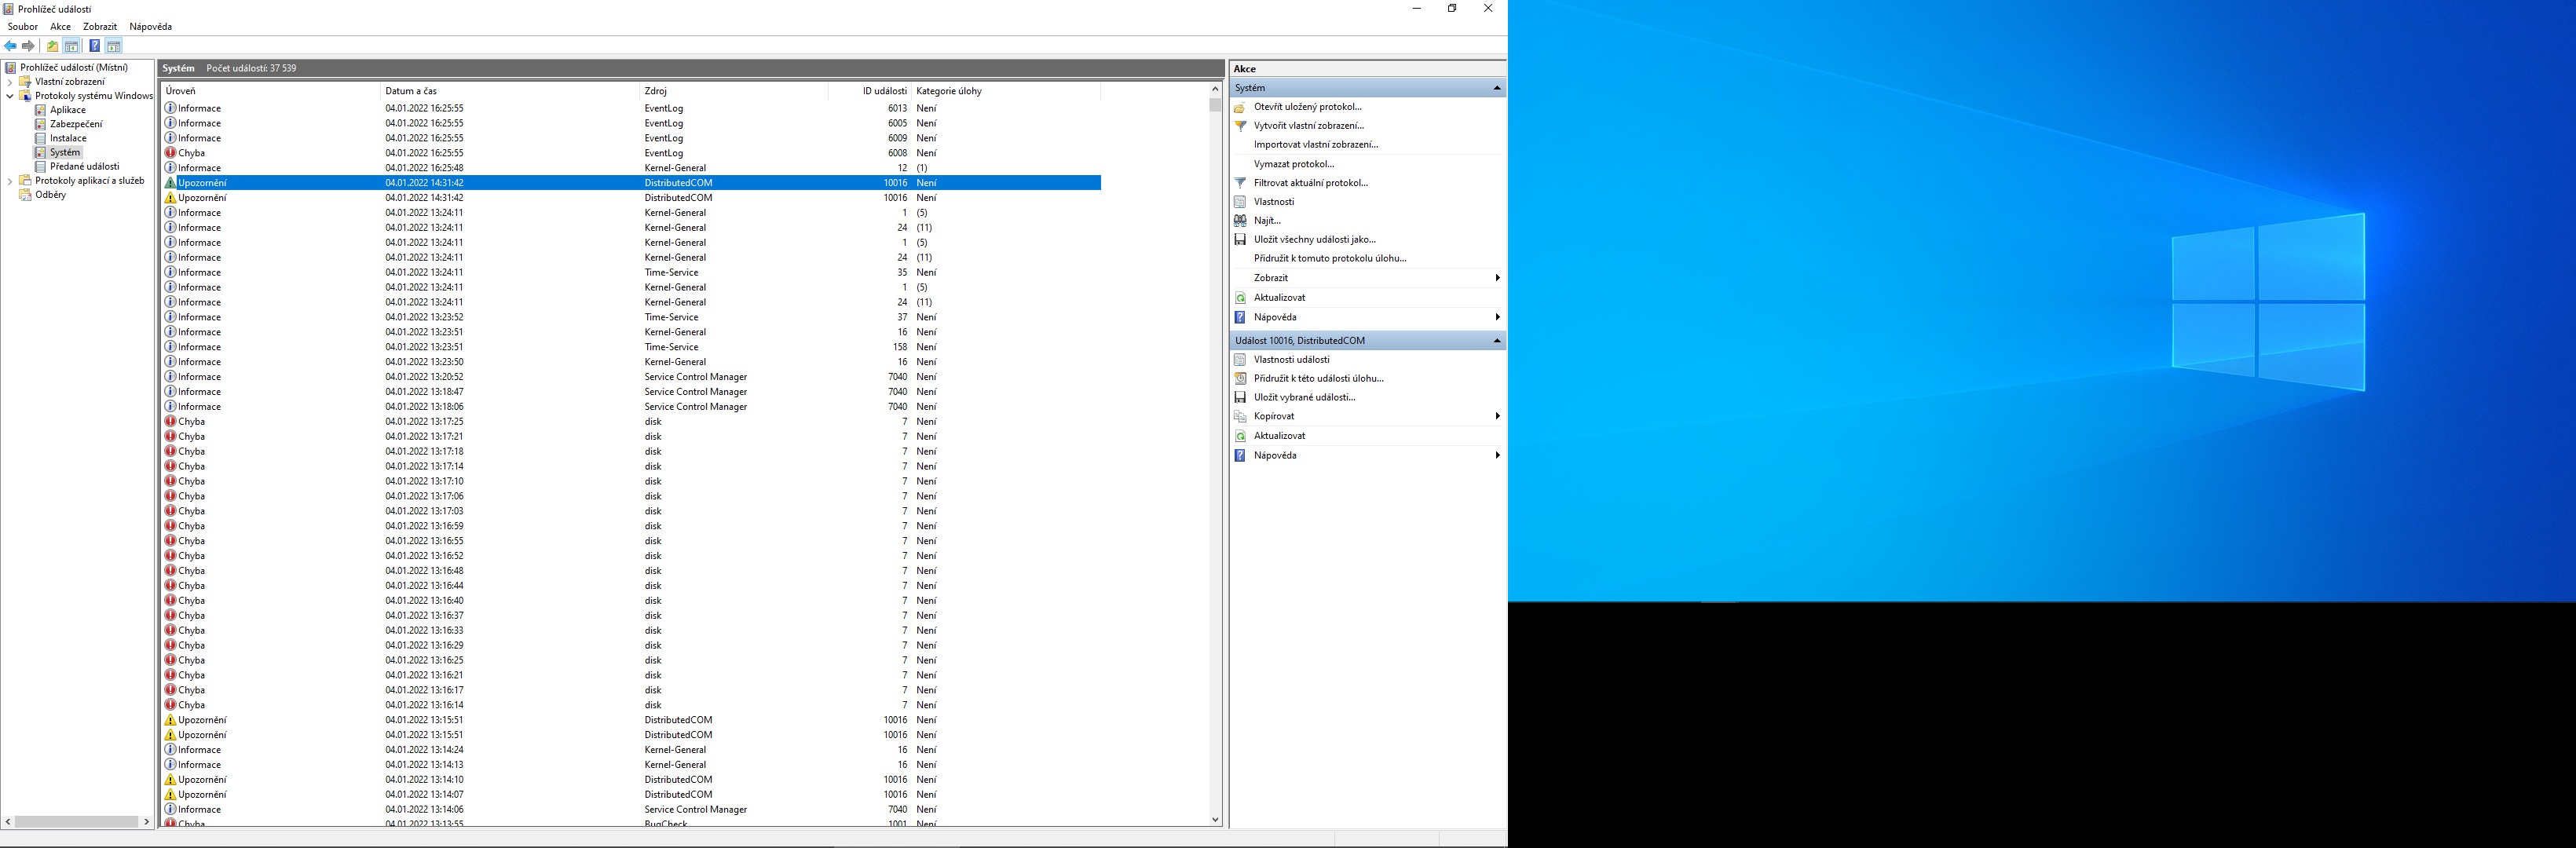The width and height of the screenshot is (2576, 848).
Task: Expand the Vlastní zobrazení tree node
Action: [10, 82]
